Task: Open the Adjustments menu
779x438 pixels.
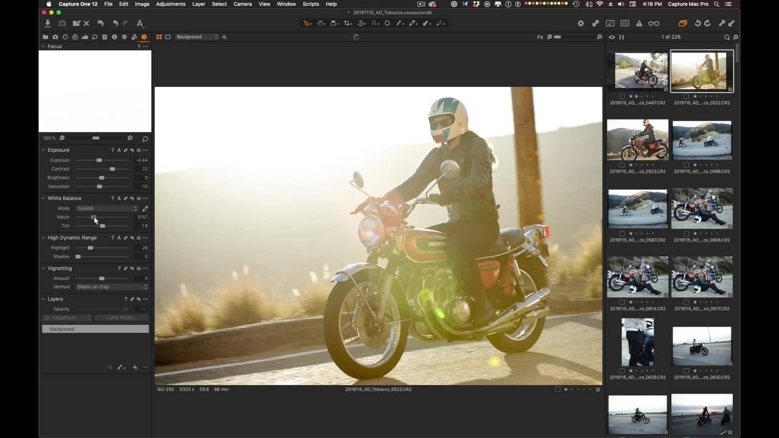Action: tap(170, 4)
